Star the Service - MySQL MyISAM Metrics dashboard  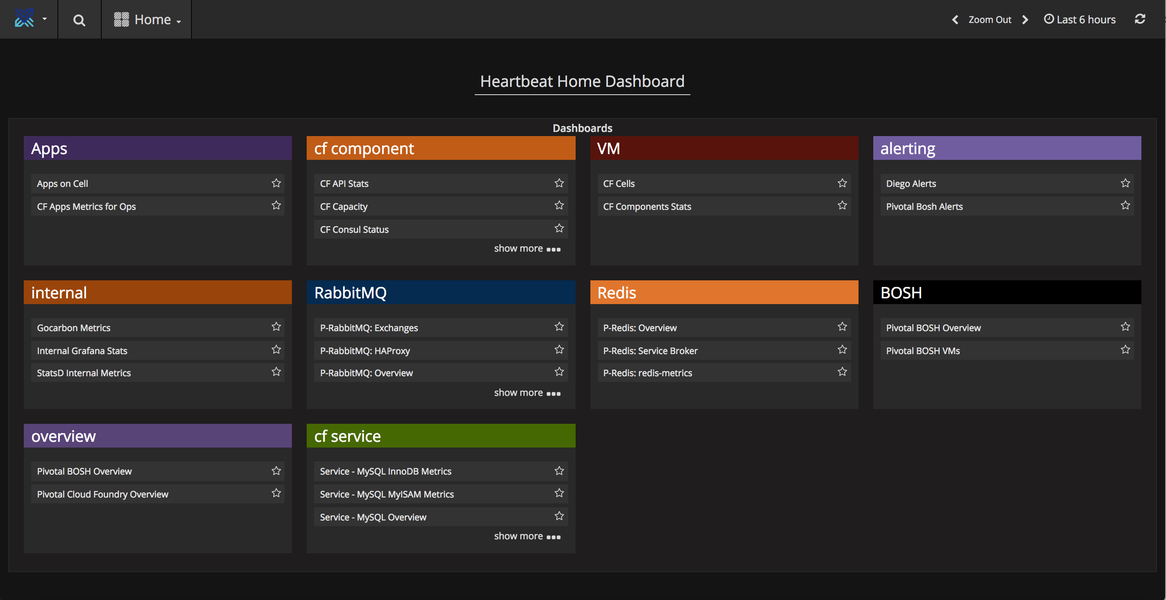[x=560, y=493]
